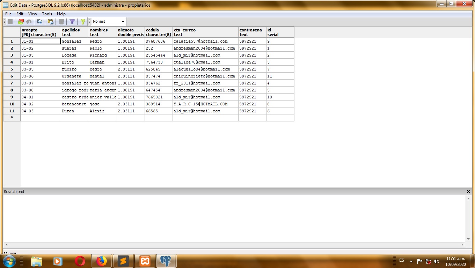This screenshot has width=475, height=268.
Task: Open the Tools menu
Action: point(47,14)
